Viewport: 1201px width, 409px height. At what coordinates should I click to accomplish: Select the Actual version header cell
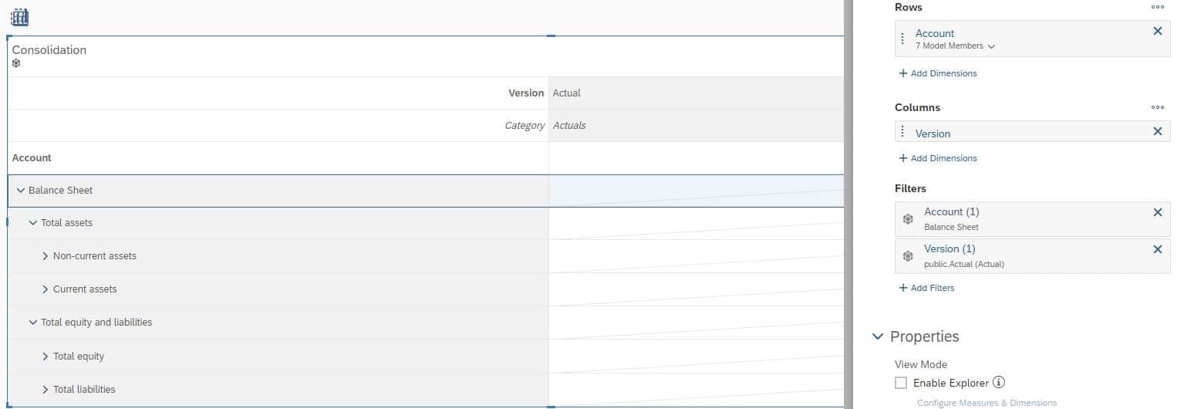697,93
